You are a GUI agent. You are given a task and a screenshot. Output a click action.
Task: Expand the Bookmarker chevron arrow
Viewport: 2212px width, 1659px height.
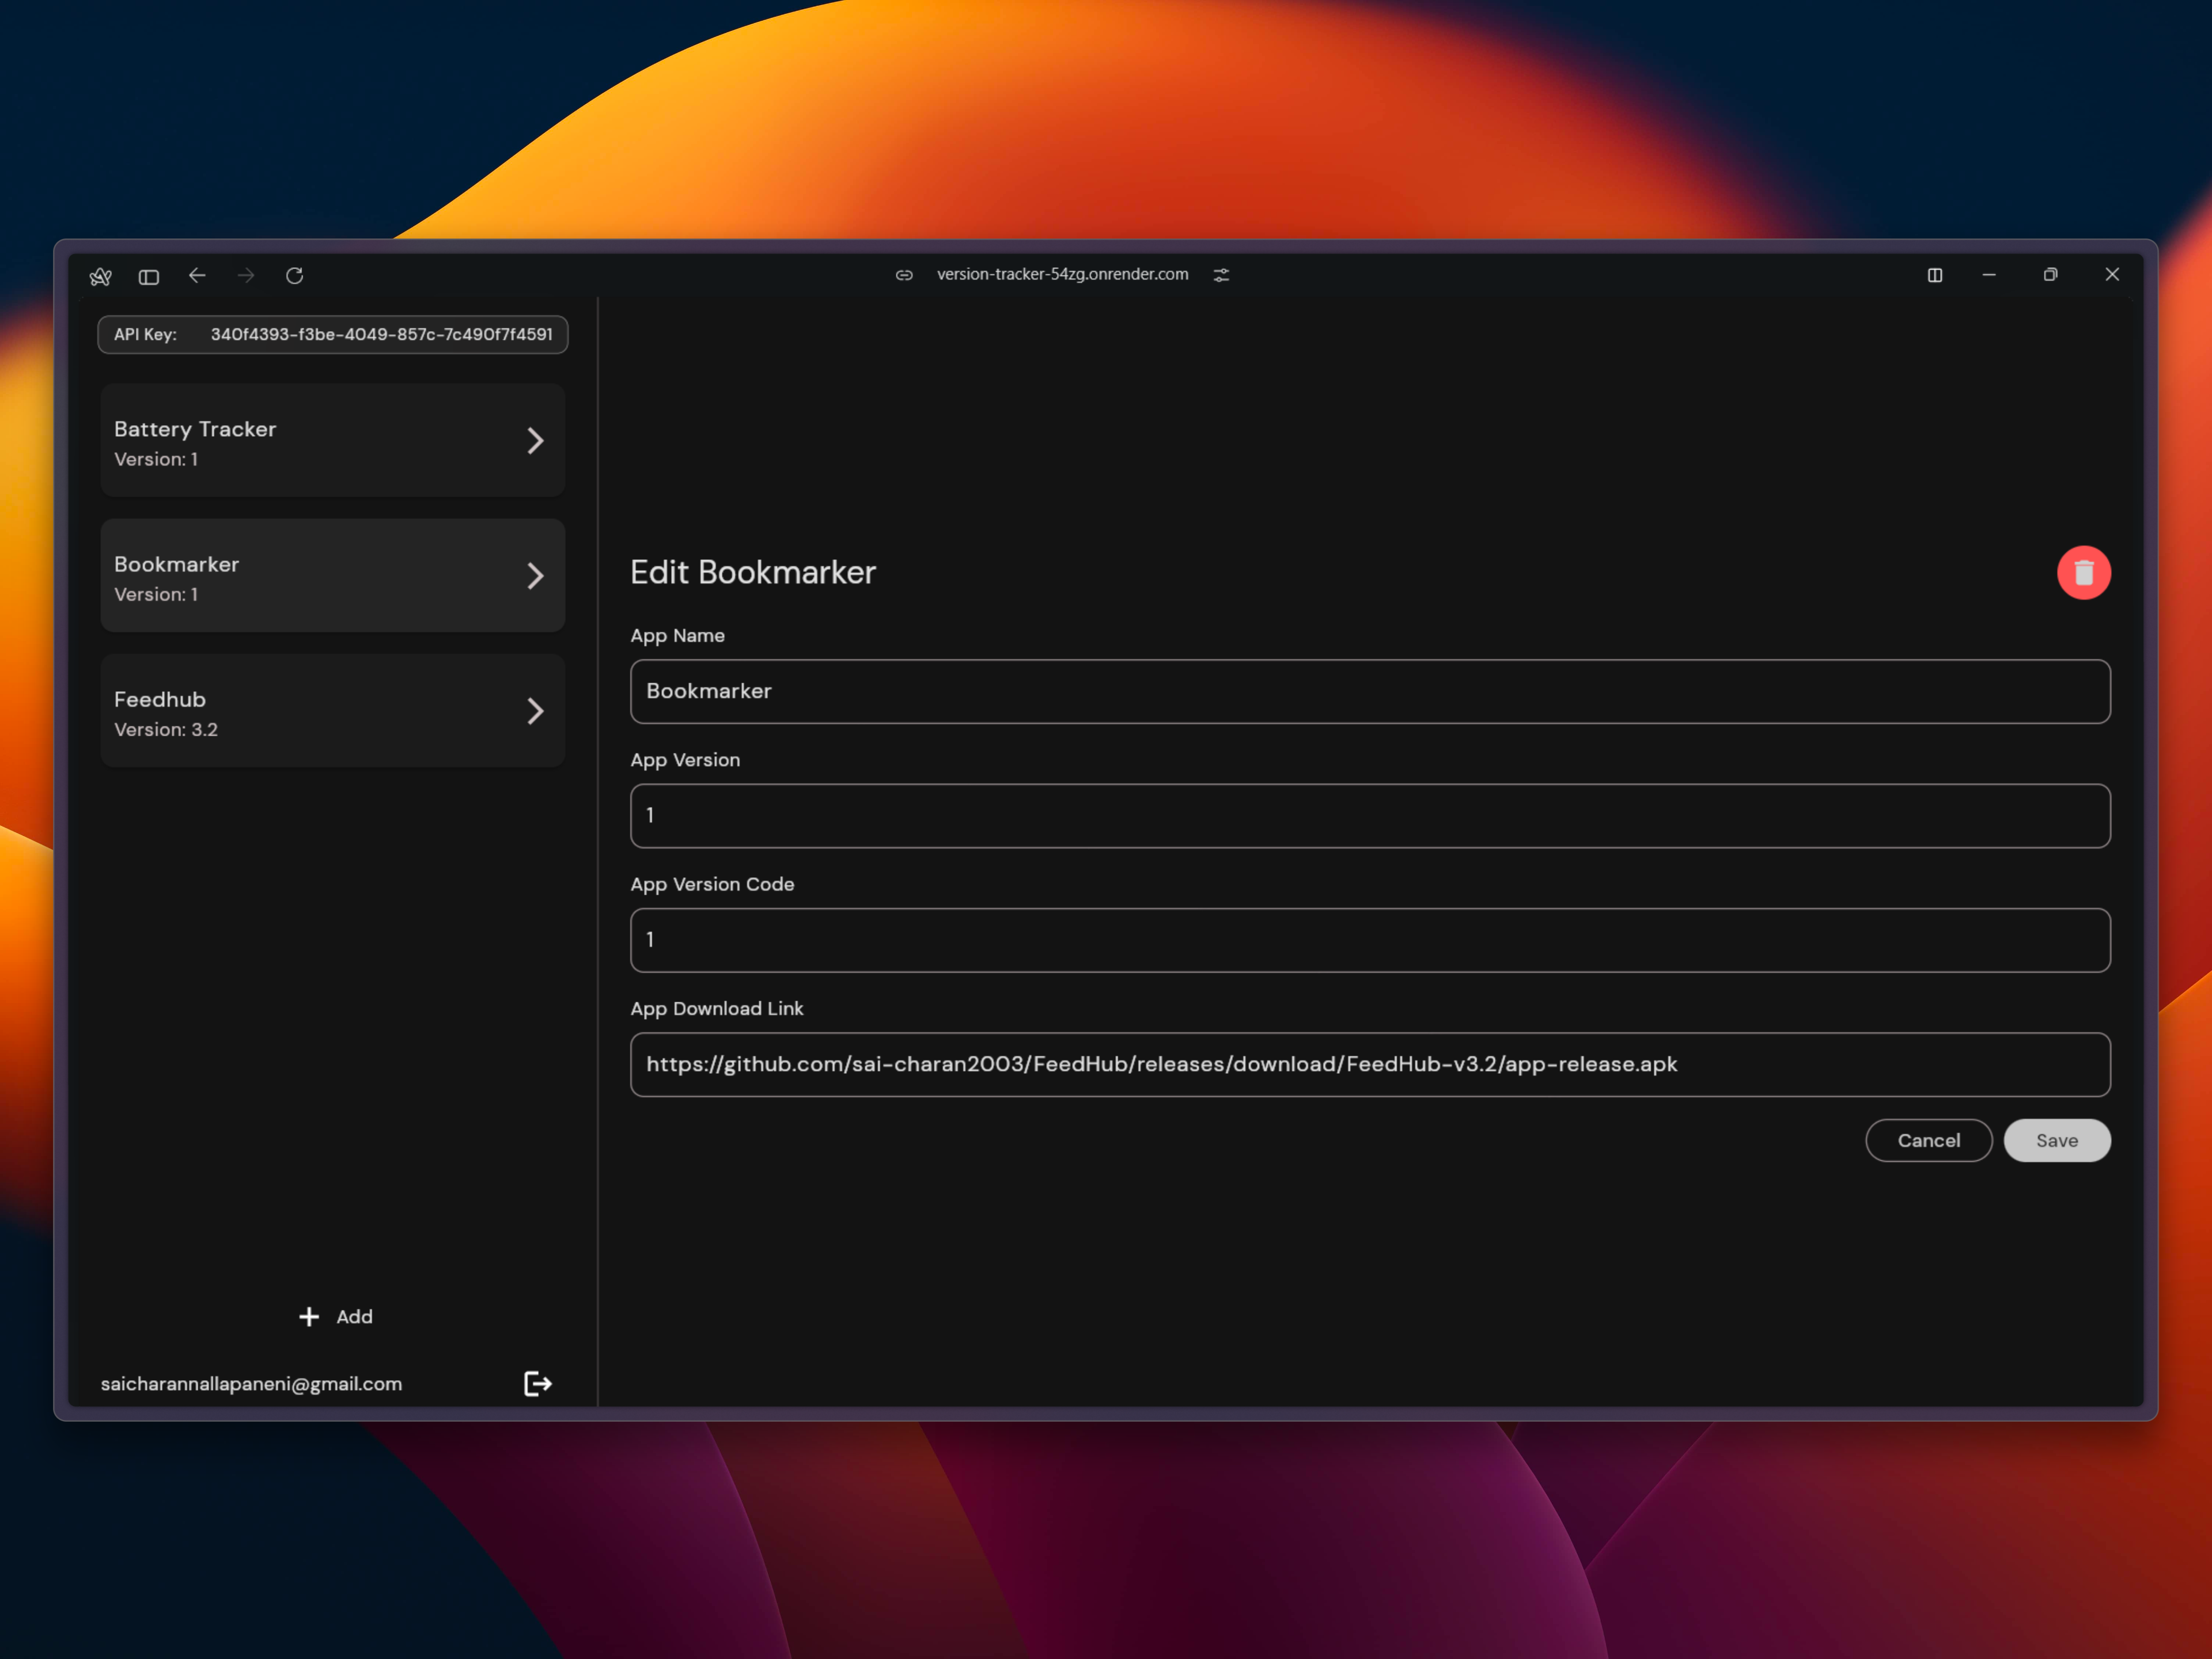click(535, 576)
